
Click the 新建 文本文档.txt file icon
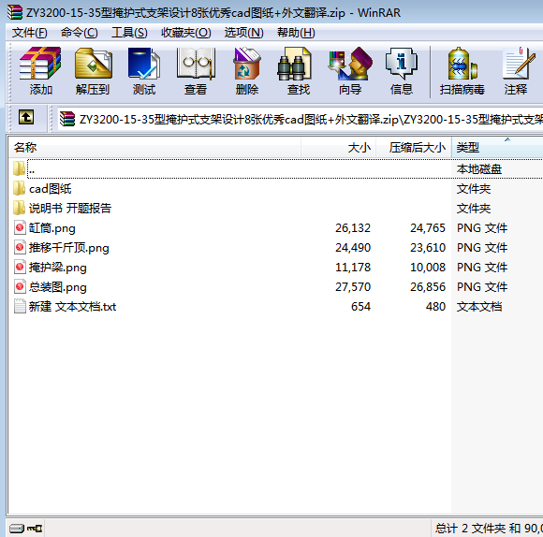tap(20, 306)
